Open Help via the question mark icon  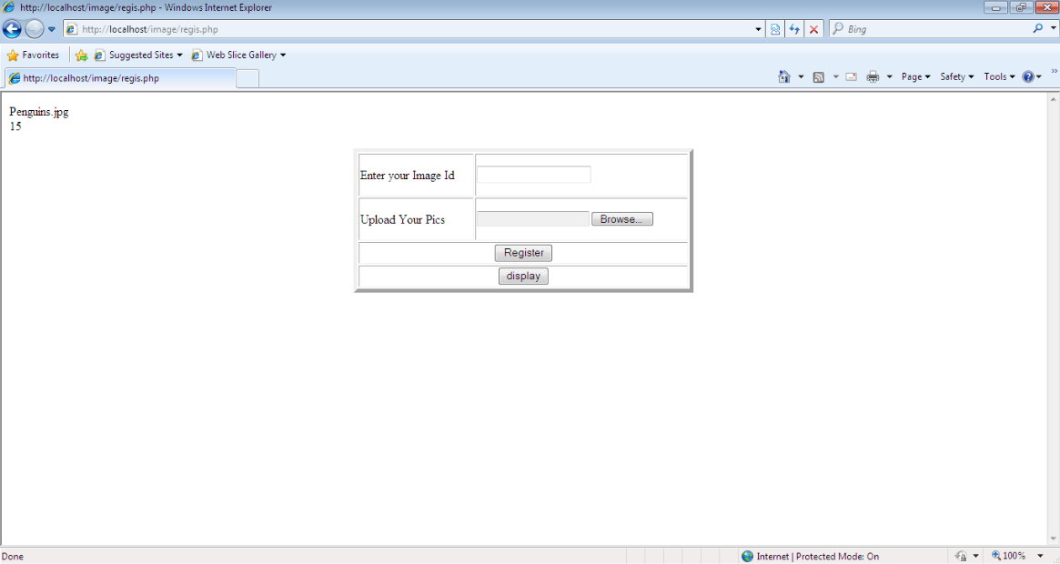pyautogui.click(x=1028, y=76)
